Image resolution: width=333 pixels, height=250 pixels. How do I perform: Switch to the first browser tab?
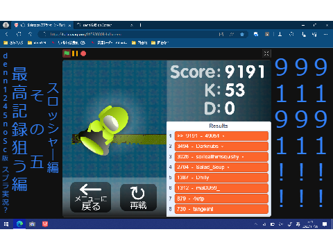pyautogui.click(x=43, y=25)
